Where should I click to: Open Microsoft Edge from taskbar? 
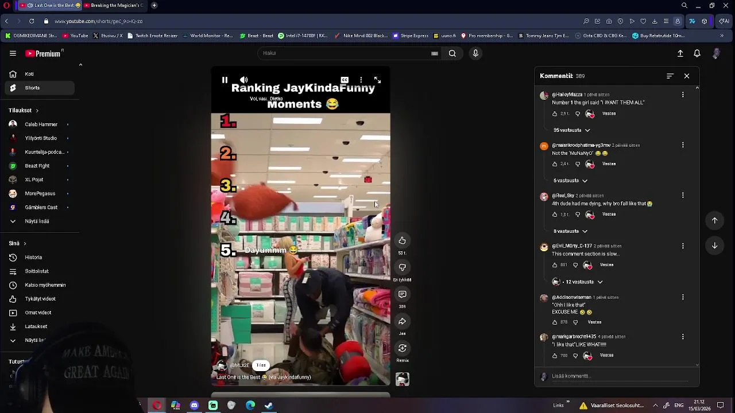pos(250,406)
